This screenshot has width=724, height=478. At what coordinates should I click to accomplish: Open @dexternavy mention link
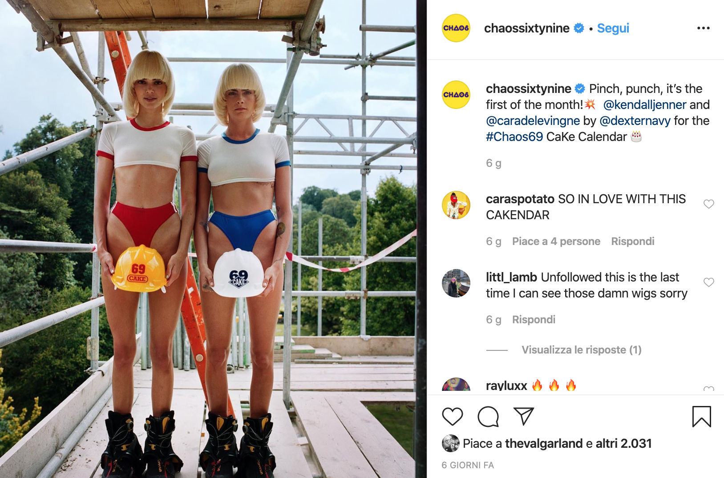pos(635,121)
